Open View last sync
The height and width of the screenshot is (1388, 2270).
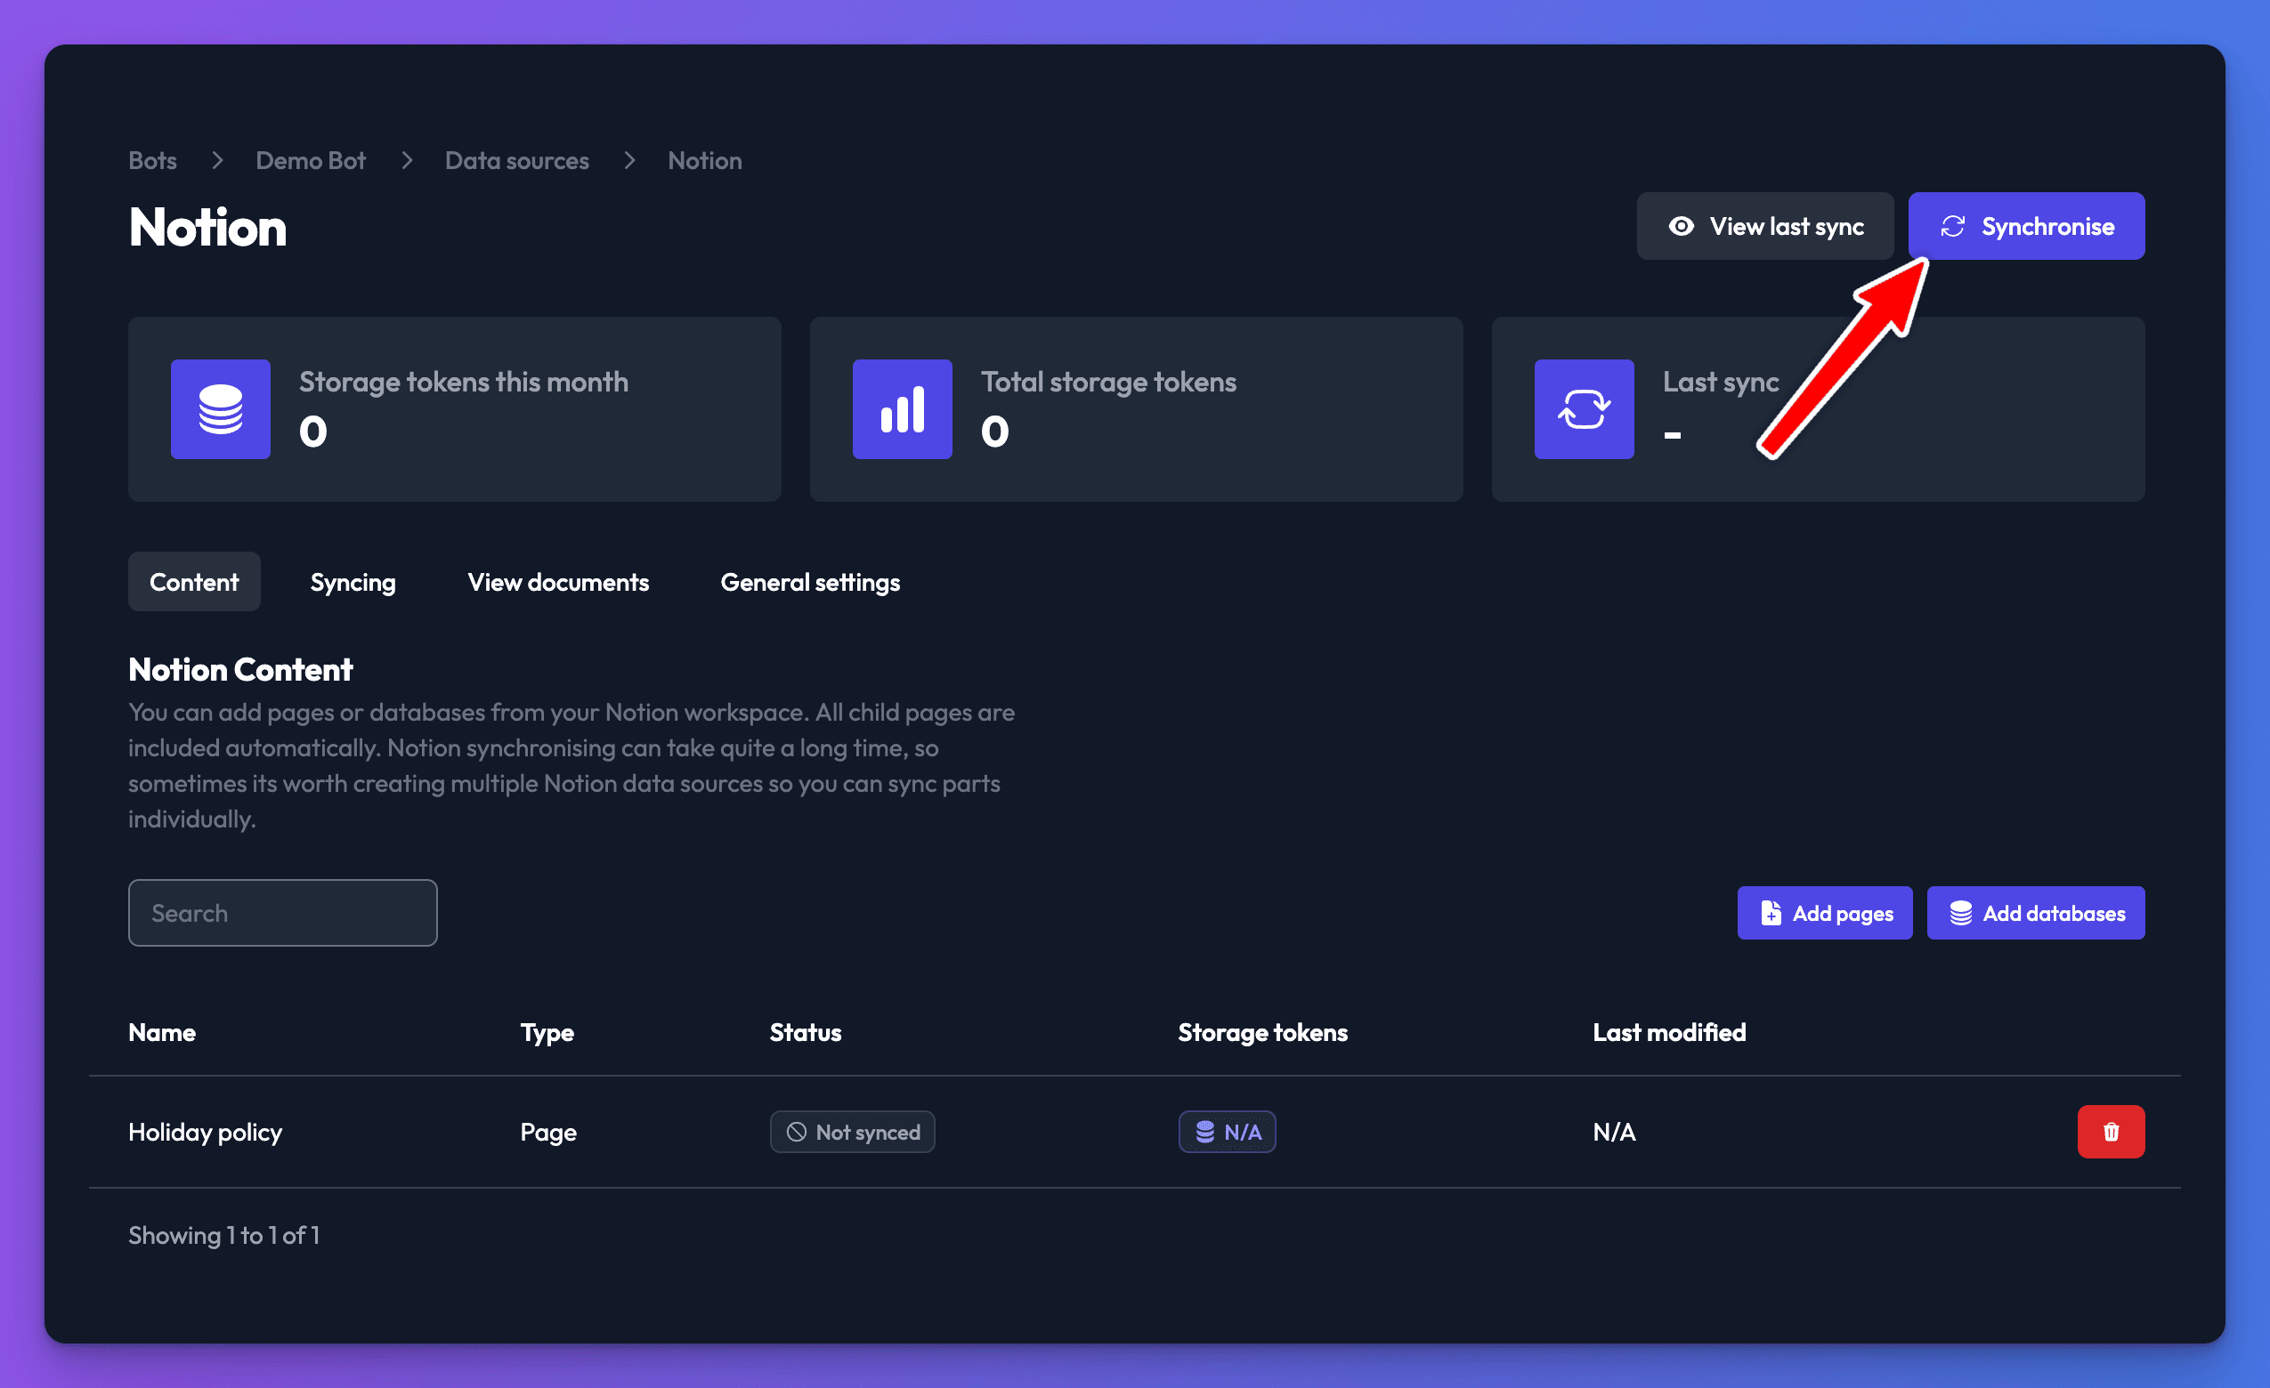(x=1764, y=226)
